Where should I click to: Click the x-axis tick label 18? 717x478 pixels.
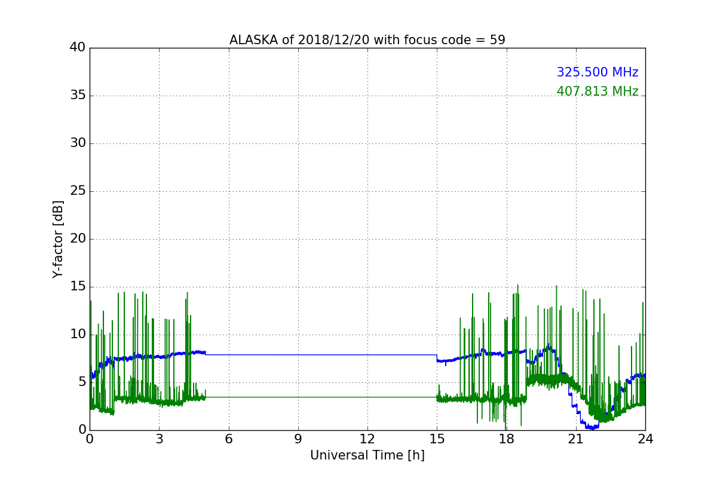[x=506, y=439]
